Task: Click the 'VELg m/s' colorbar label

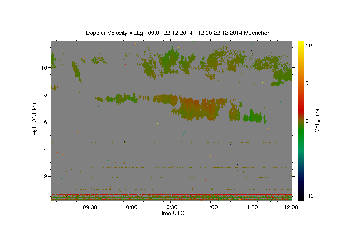Action: point(317,121)
